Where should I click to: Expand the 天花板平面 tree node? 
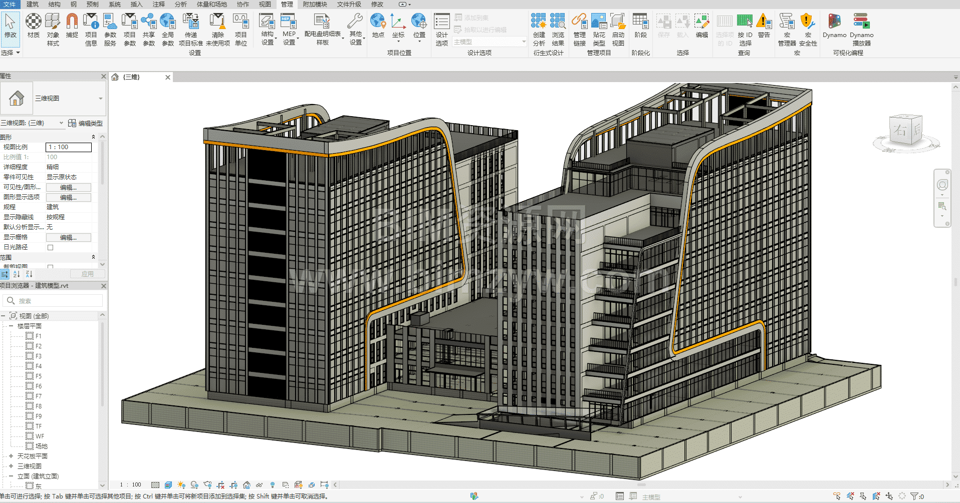point(11,456)
